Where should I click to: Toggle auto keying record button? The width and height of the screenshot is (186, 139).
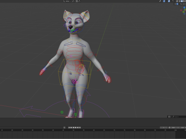pyautogui.click(x=64, y=127)
